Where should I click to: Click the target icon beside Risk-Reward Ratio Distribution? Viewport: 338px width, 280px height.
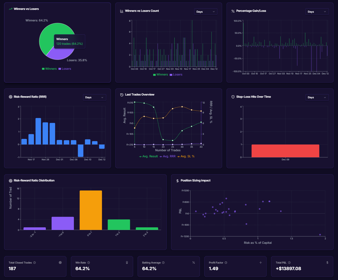pyautogui.click(x=11, y=181)
